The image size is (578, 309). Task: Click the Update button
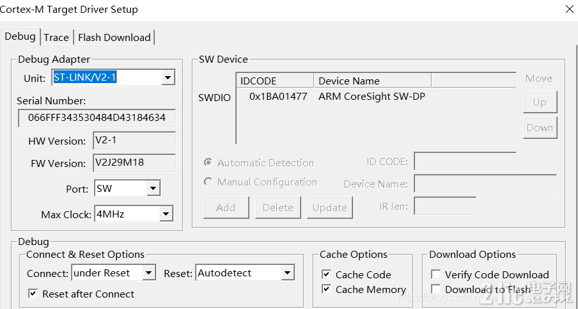[329, 207]
